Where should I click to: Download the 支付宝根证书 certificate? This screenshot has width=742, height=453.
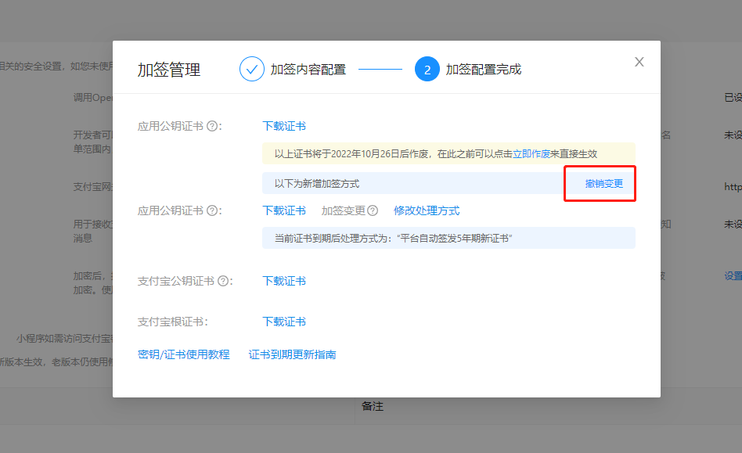coord(284,322)
